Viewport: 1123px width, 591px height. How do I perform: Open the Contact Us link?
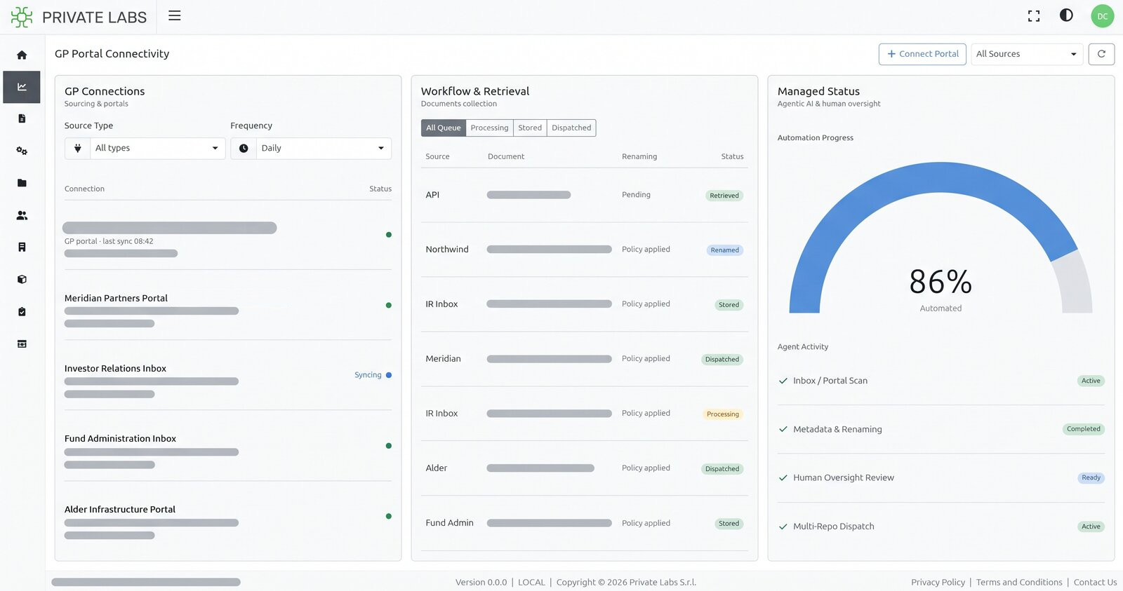pyautogui.click(x=1095, y=582)
